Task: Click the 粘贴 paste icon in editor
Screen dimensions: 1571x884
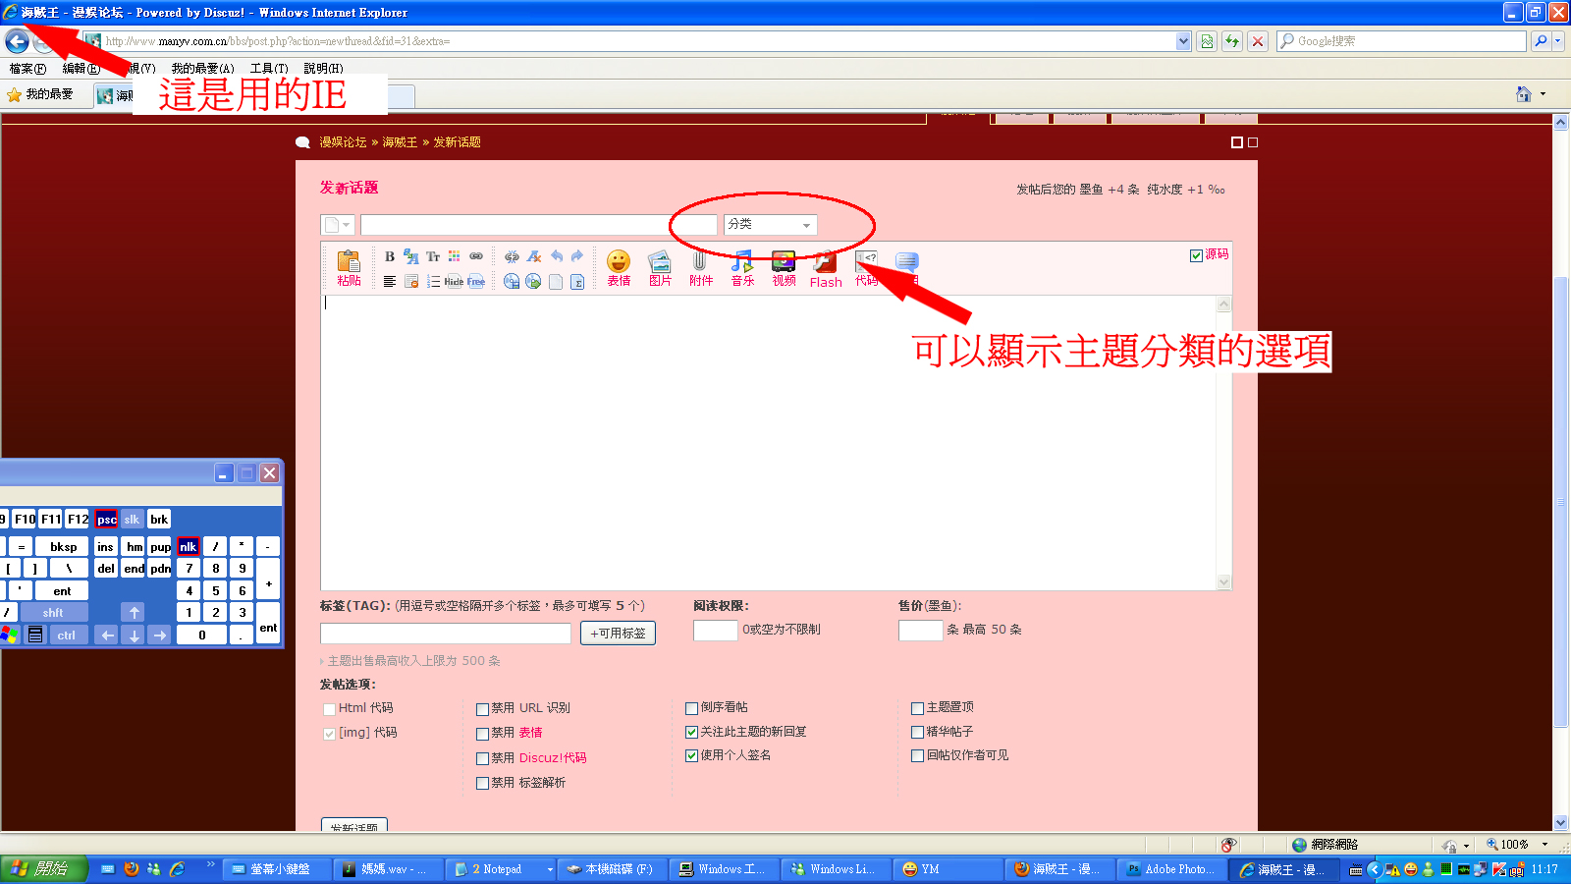Action: click(349, 266)
